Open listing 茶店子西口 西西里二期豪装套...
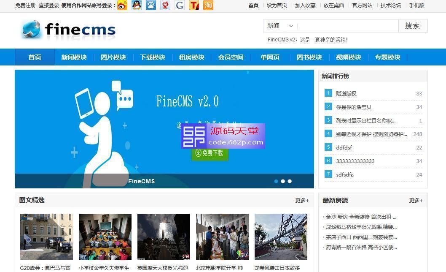446x272 pixels. [x=361, y=237]
